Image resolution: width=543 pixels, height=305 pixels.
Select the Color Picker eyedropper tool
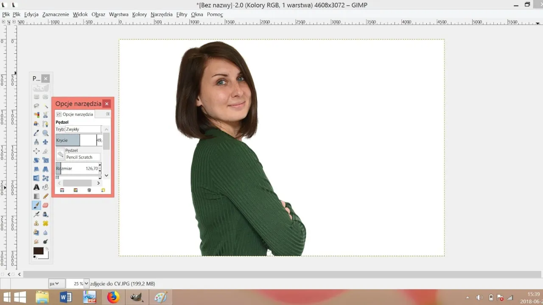click(x=36, y=132)
